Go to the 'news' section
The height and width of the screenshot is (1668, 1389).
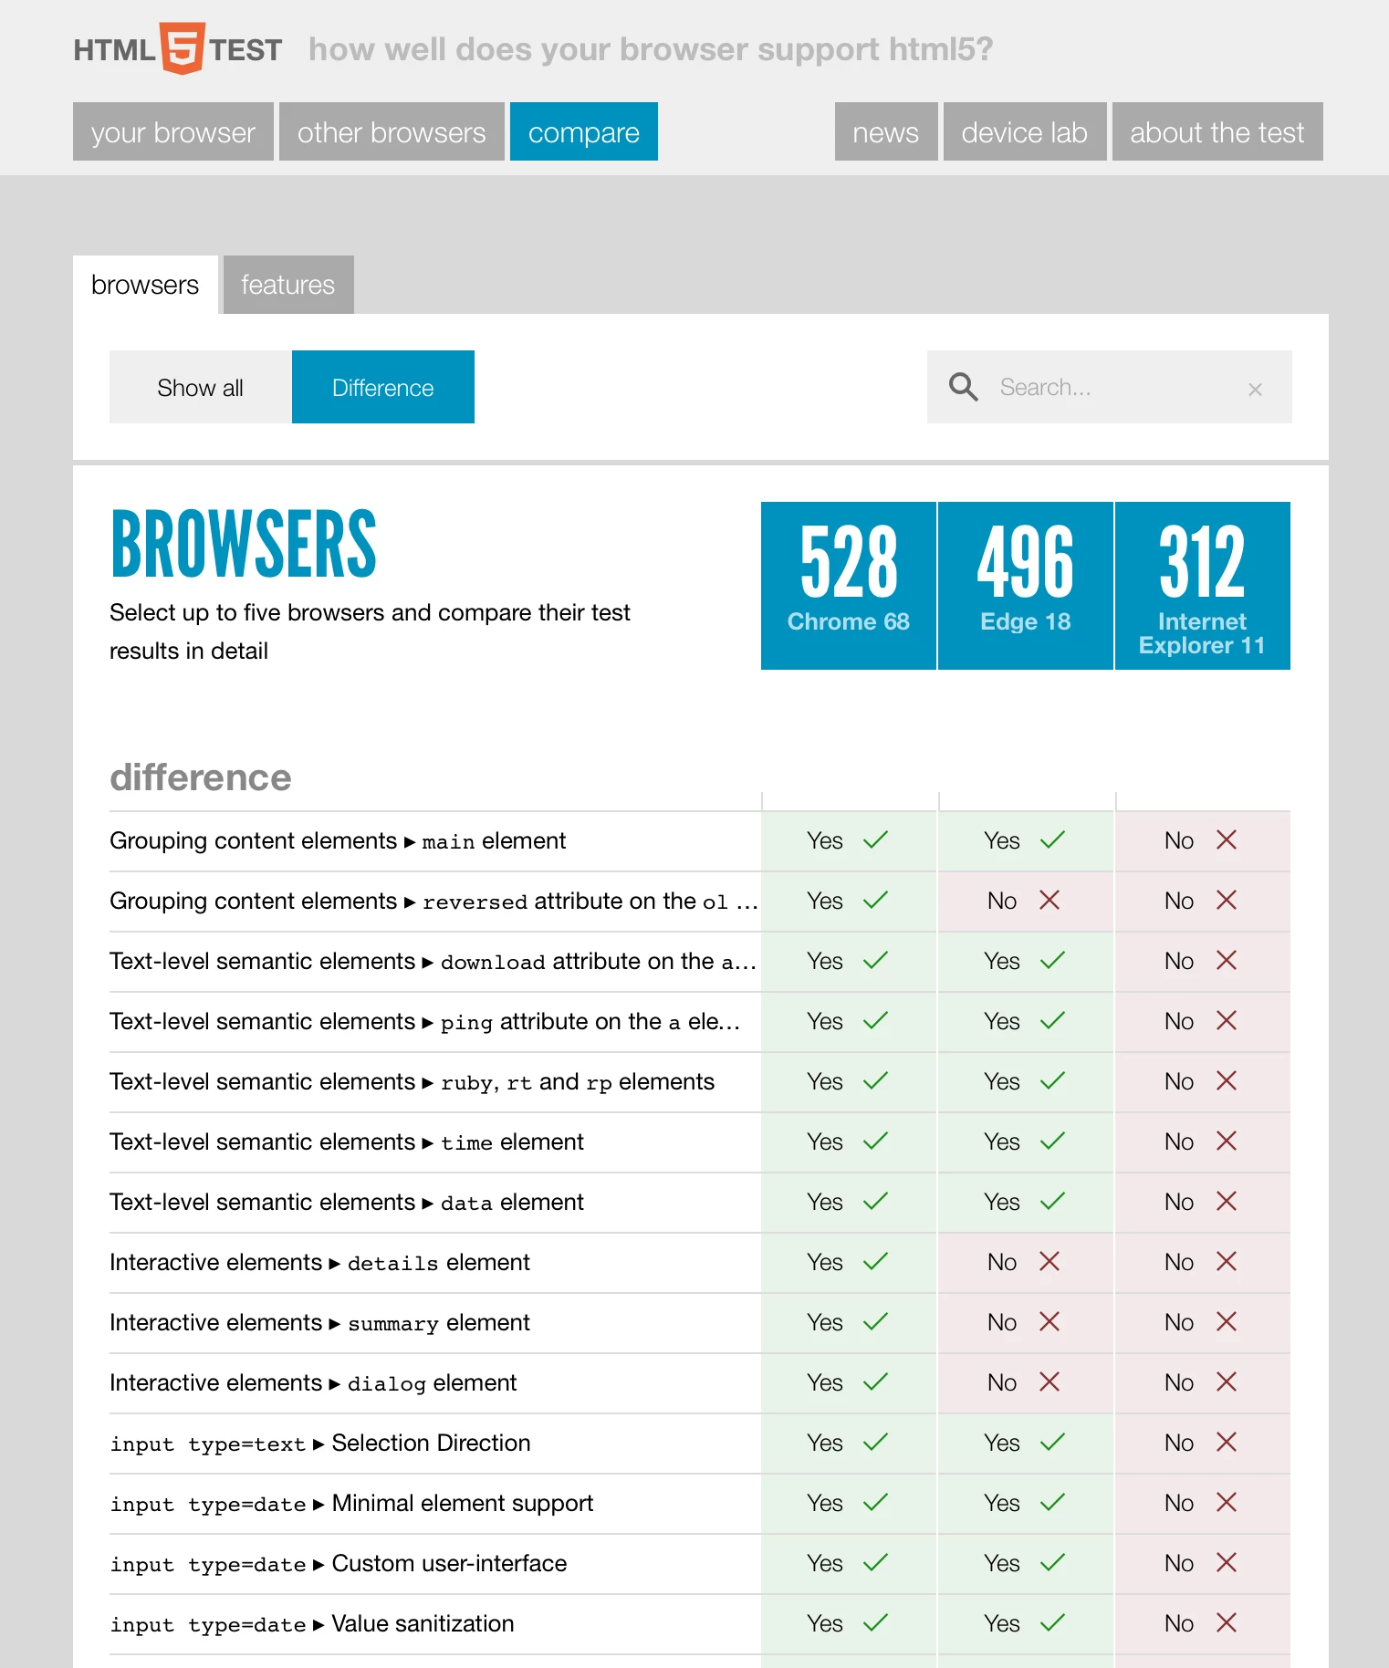pyautogui.click(x=886, y=131)
